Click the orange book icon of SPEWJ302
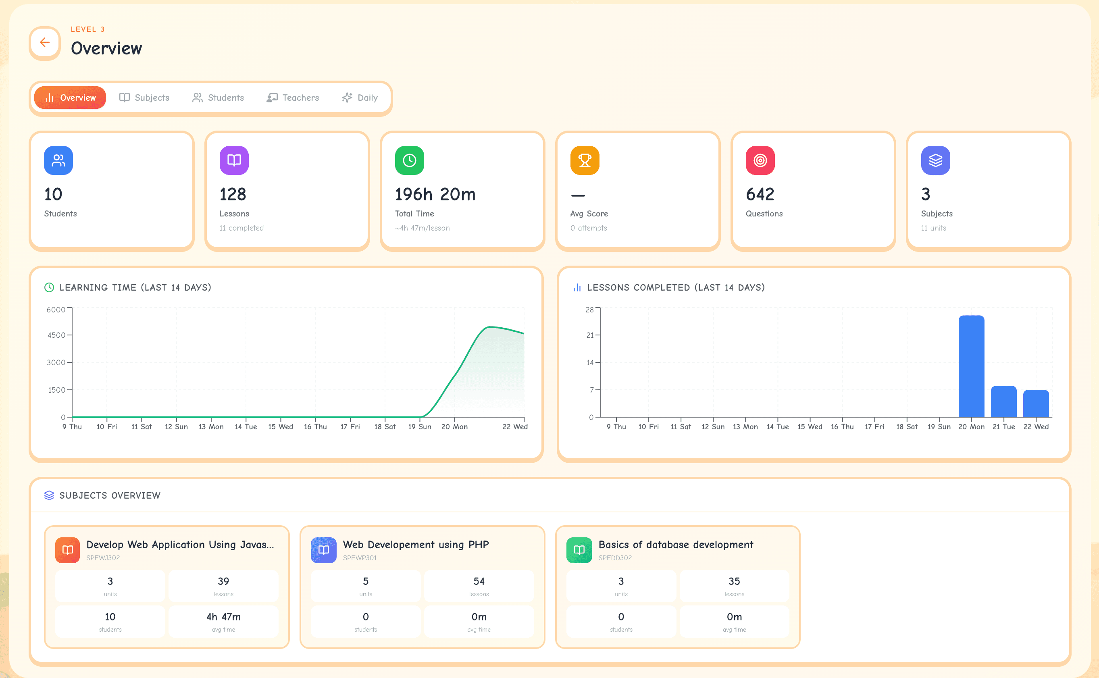Viewport: 1099px width, 678px height. 68,550
